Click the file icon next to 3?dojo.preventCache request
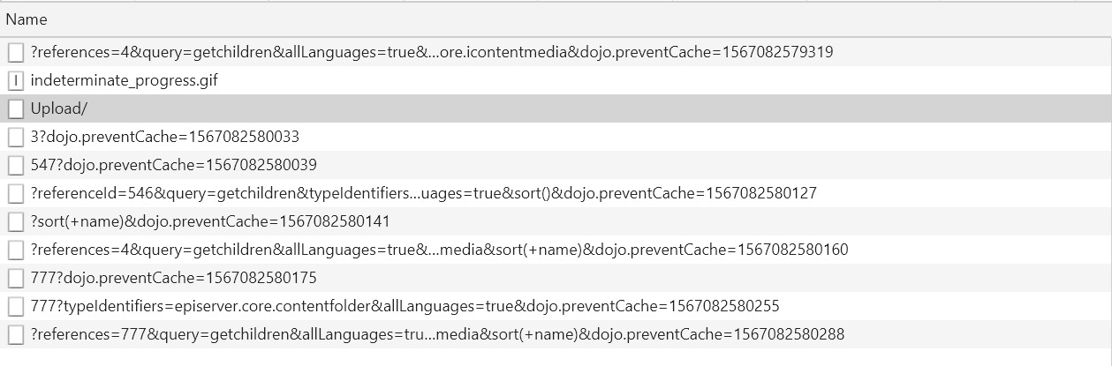 (16, 138)
